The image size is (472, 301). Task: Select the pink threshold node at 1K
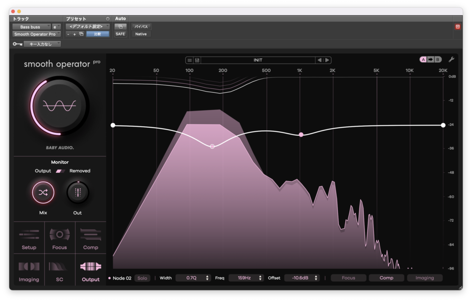pos(301,135)
